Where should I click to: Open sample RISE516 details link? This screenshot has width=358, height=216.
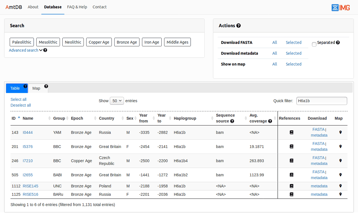click(30, 194)
